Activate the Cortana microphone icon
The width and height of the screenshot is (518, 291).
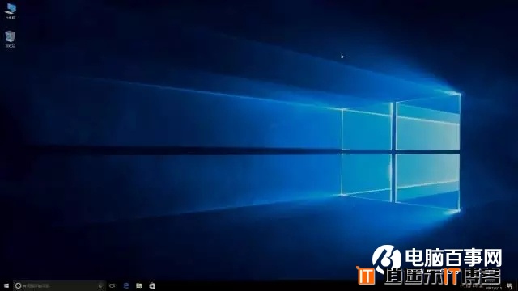pyautogui.click(x=100, y=285)
